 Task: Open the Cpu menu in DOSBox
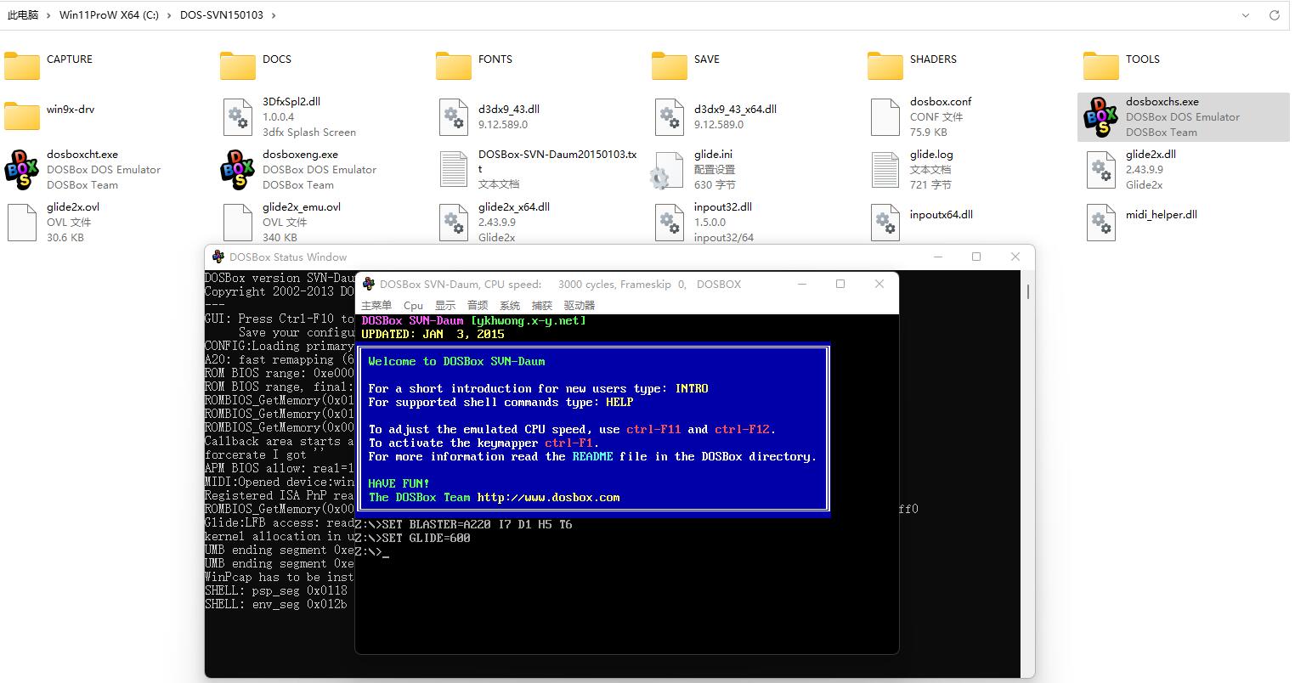click(x=413, y=305)
